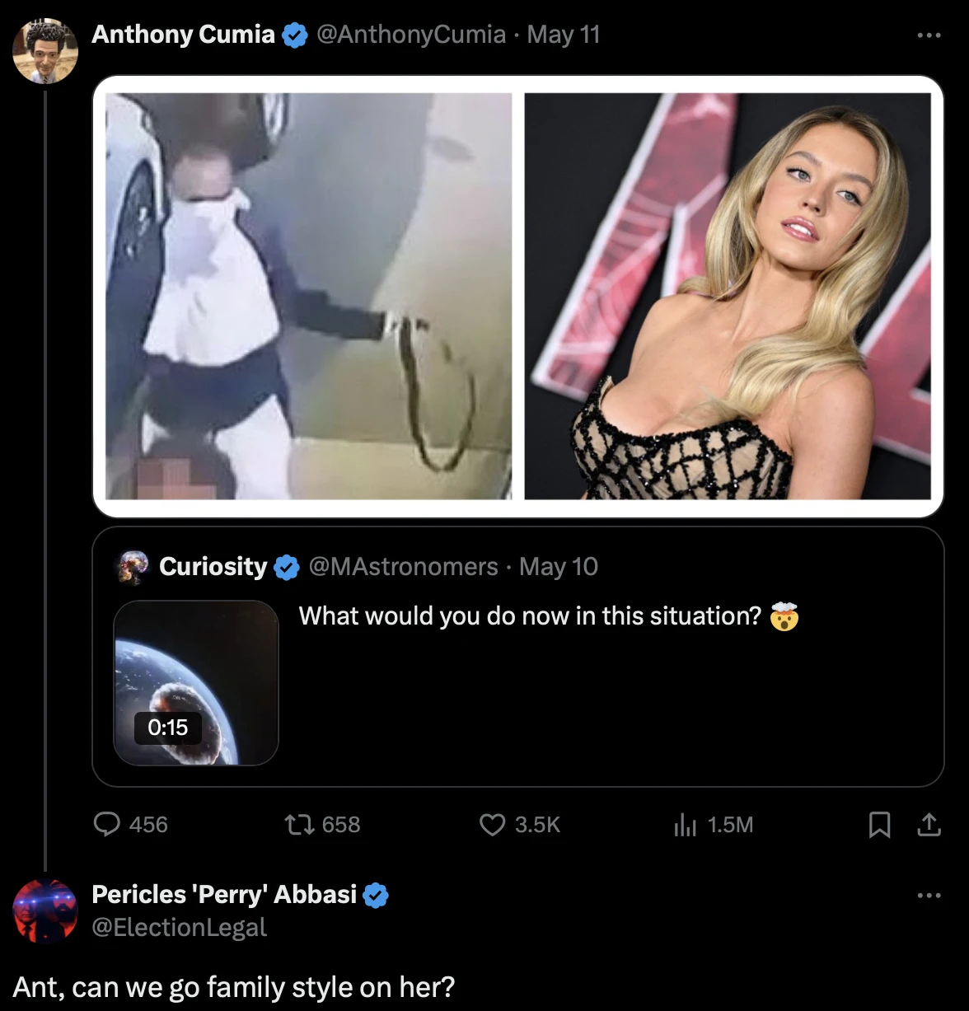Bookmark this tweet

pyautogui.click(x=879, y=824)
